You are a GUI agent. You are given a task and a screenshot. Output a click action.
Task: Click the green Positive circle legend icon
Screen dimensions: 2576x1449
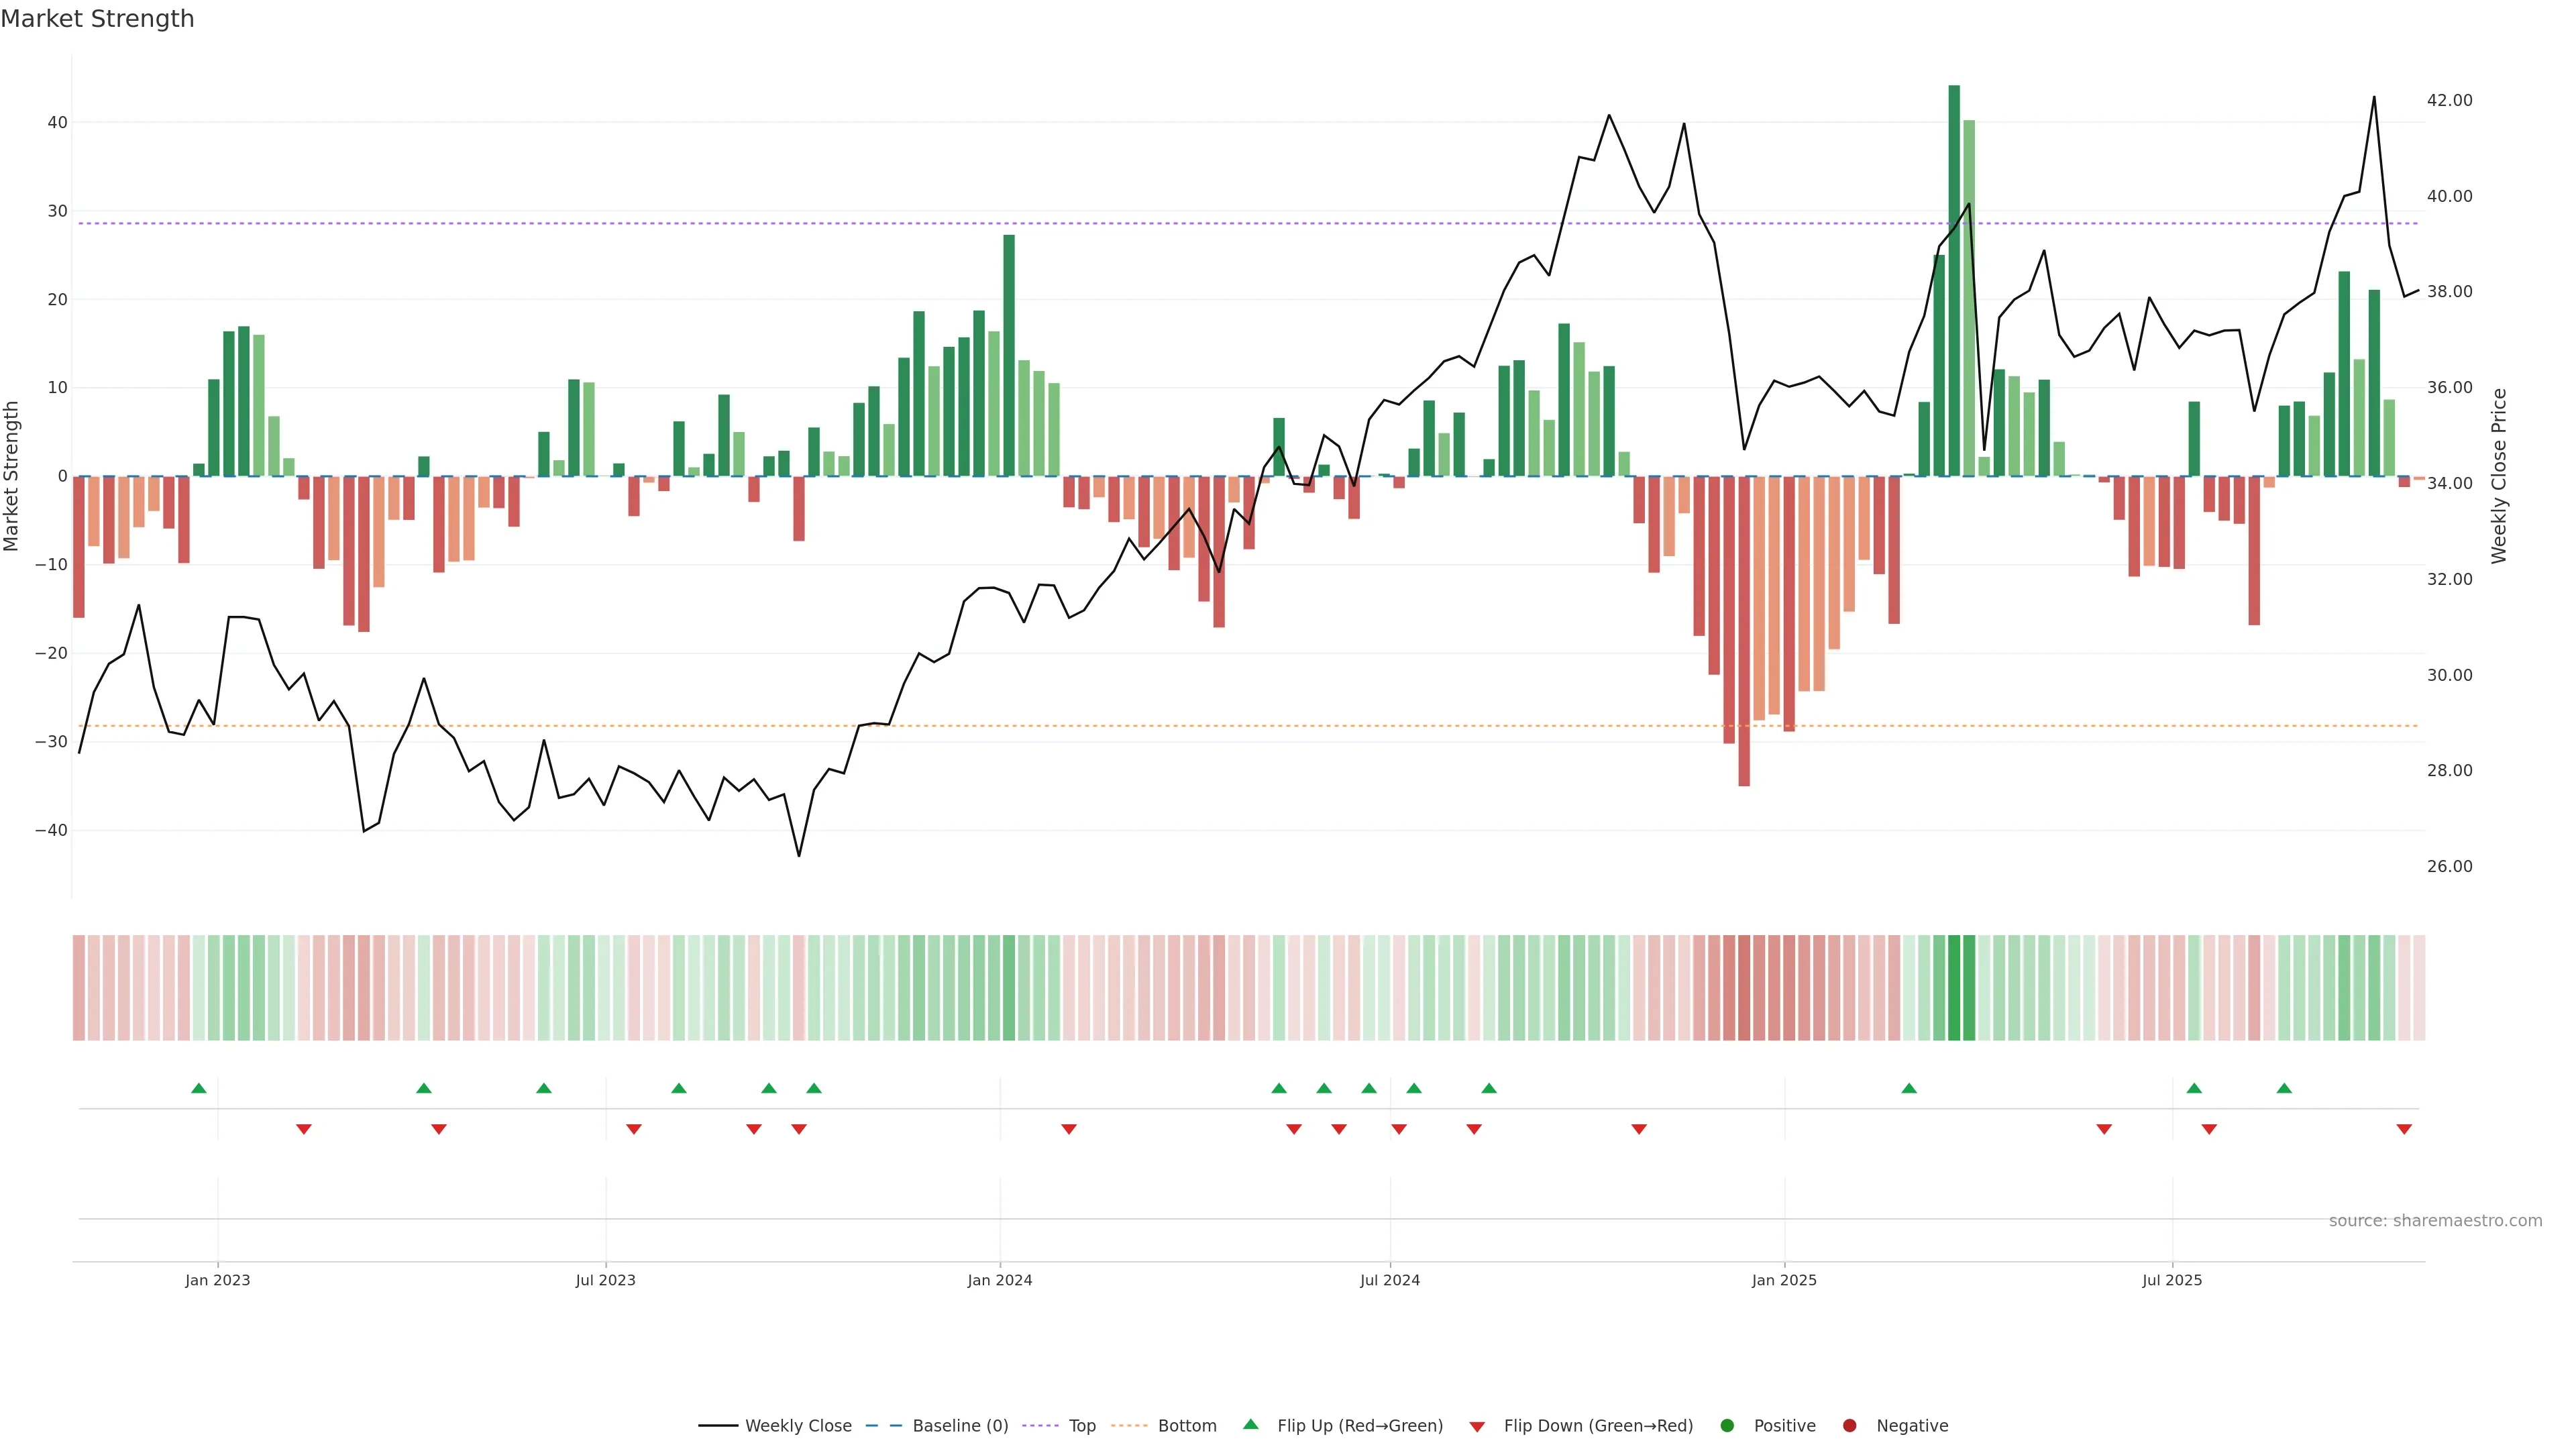pos(1727,1426)
